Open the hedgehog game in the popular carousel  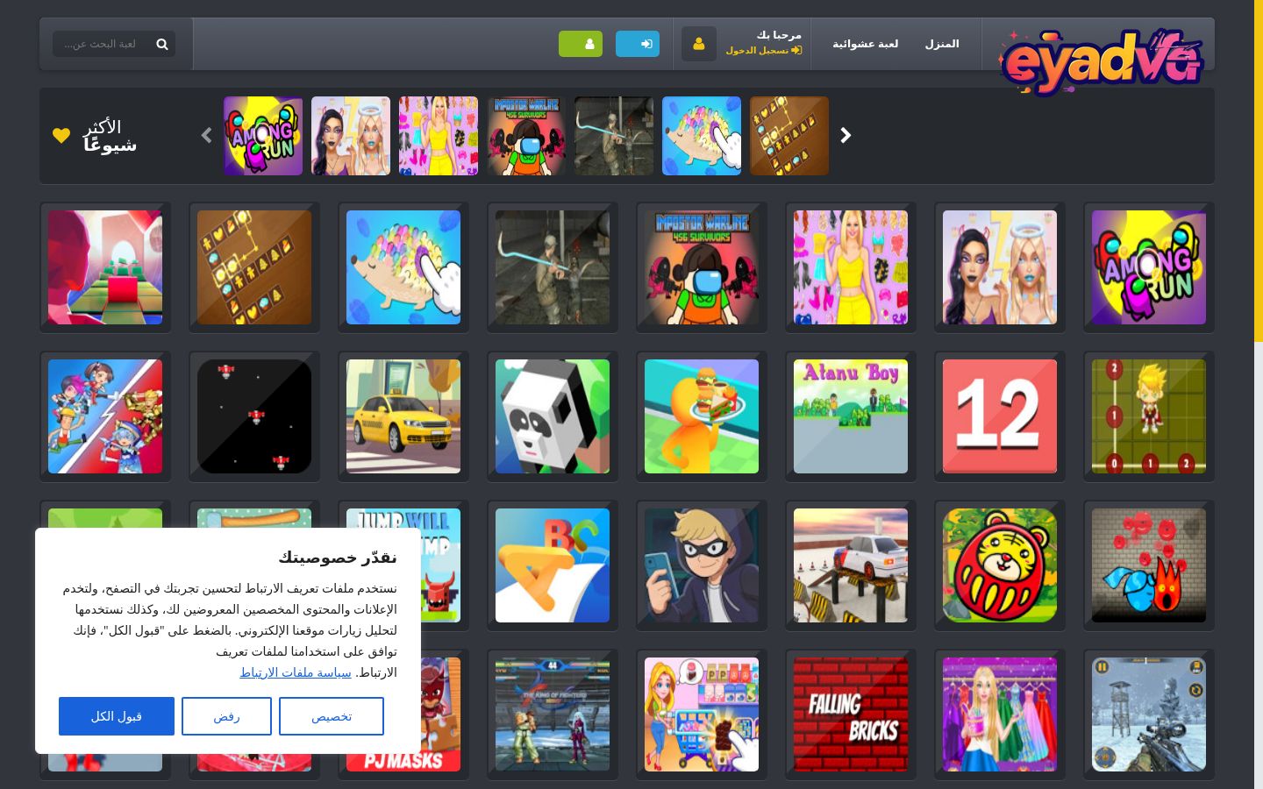coord(702,136)
